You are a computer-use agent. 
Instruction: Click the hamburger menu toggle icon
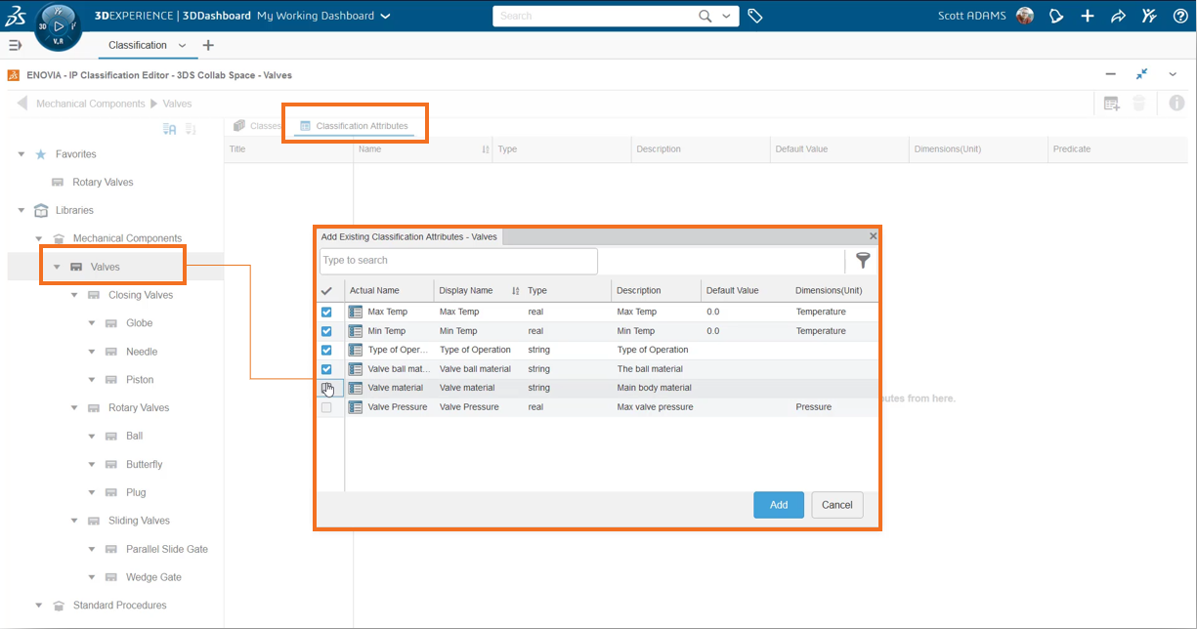[x=15, y=45]
